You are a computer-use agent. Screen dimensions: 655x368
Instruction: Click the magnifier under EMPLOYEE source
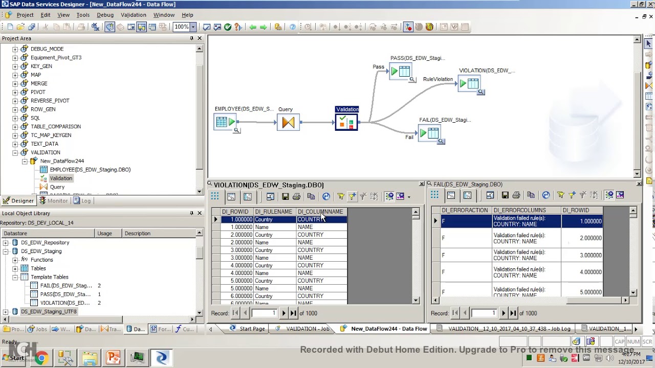tap(236, 130)
